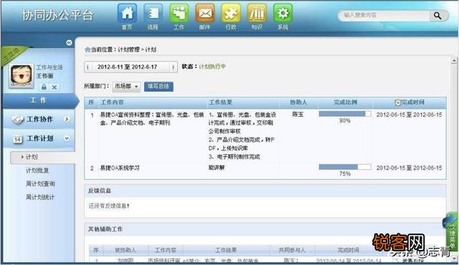Click the 还没有反馈信息 message
The height and width of the screenshot is (265, 459).
(109, 206)
